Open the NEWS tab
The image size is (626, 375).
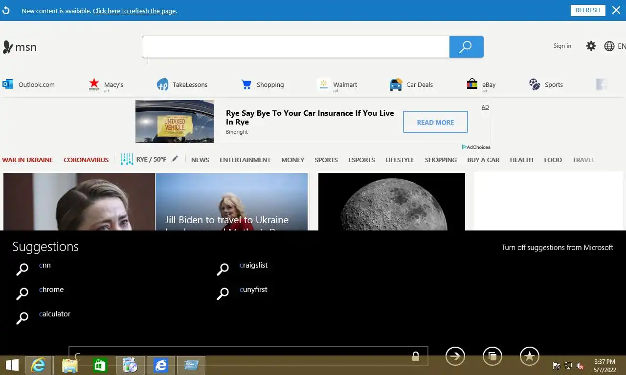[x=200, y=160]
